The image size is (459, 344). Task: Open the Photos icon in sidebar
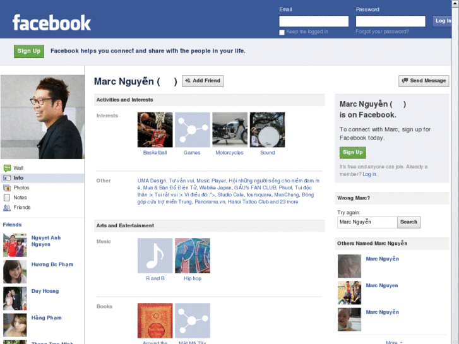pos(7,188)
